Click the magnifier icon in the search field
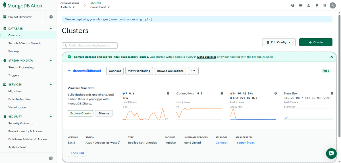The width and height of the screenshot is (341, 163). 65,45
